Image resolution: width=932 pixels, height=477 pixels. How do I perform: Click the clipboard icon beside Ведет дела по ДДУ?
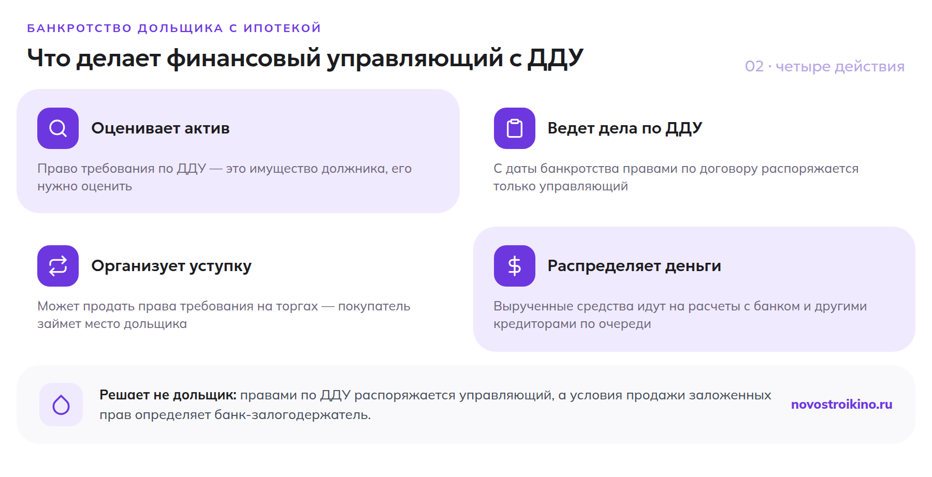pos(514,128)
